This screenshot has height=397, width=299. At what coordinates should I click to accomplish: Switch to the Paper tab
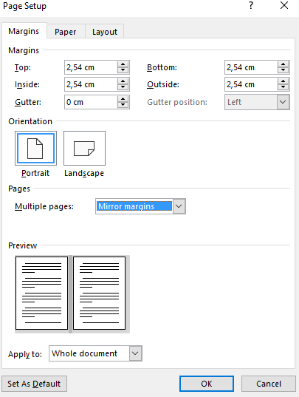coord(66,32)
